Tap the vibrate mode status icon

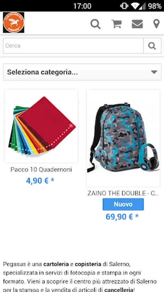[x=124, y=6]
